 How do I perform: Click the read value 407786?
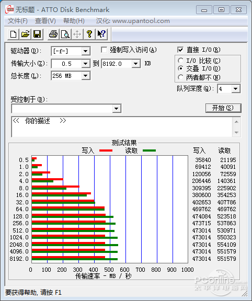(227, 202)
